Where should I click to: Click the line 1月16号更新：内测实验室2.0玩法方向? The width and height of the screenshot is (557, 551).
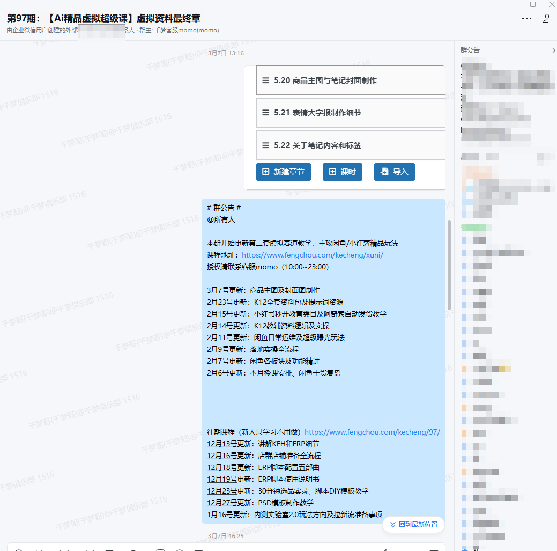pyautogui.click(x=295, y=515)
